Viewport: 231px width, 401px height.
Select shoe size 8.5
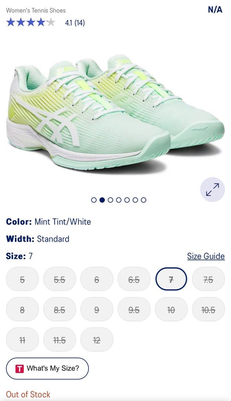60,309
